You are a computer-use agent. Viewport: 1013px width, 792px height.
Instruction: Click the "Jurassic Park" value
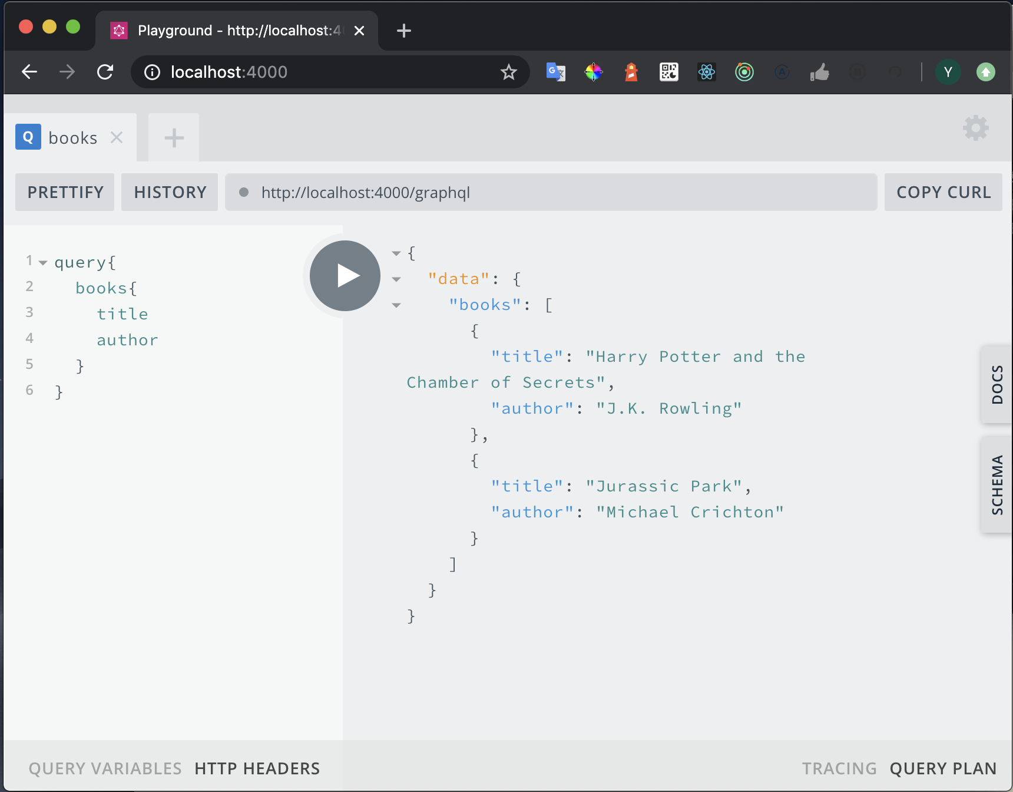pos(664,486)
